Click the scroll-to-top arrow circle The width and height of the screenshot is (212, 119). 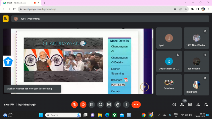tap(144, 87)
